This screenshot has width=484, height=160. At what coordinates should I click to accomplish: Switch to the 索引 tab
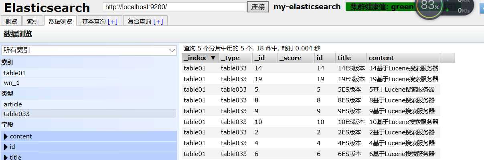33,21
